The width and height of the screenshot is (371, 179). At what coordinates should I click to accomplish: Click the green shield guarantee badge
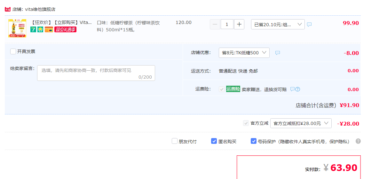(x=41, y=29)
